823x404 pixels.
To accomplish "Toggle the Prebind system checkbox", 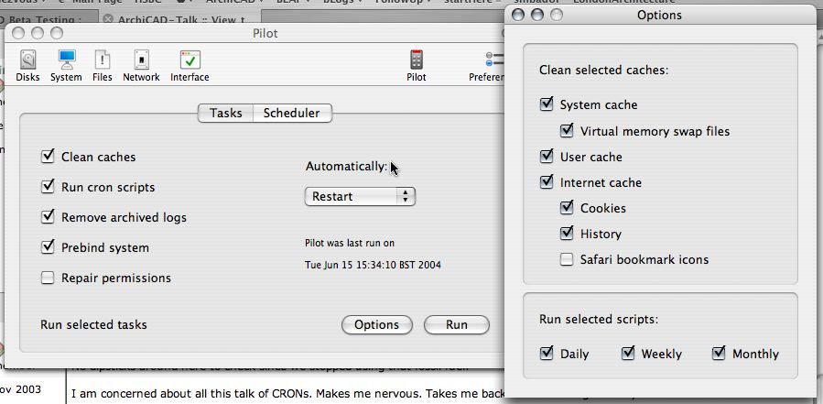I will [49, 247].
